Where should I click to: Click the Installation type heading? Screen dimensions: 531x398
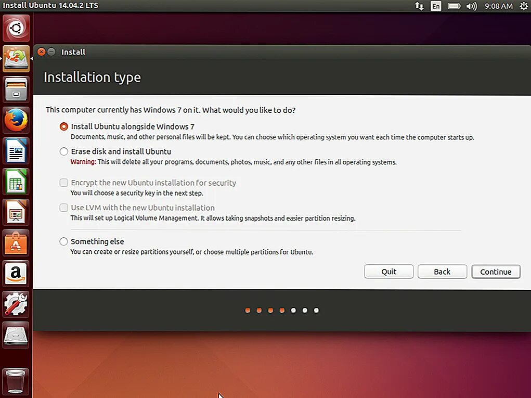point(92,78)
